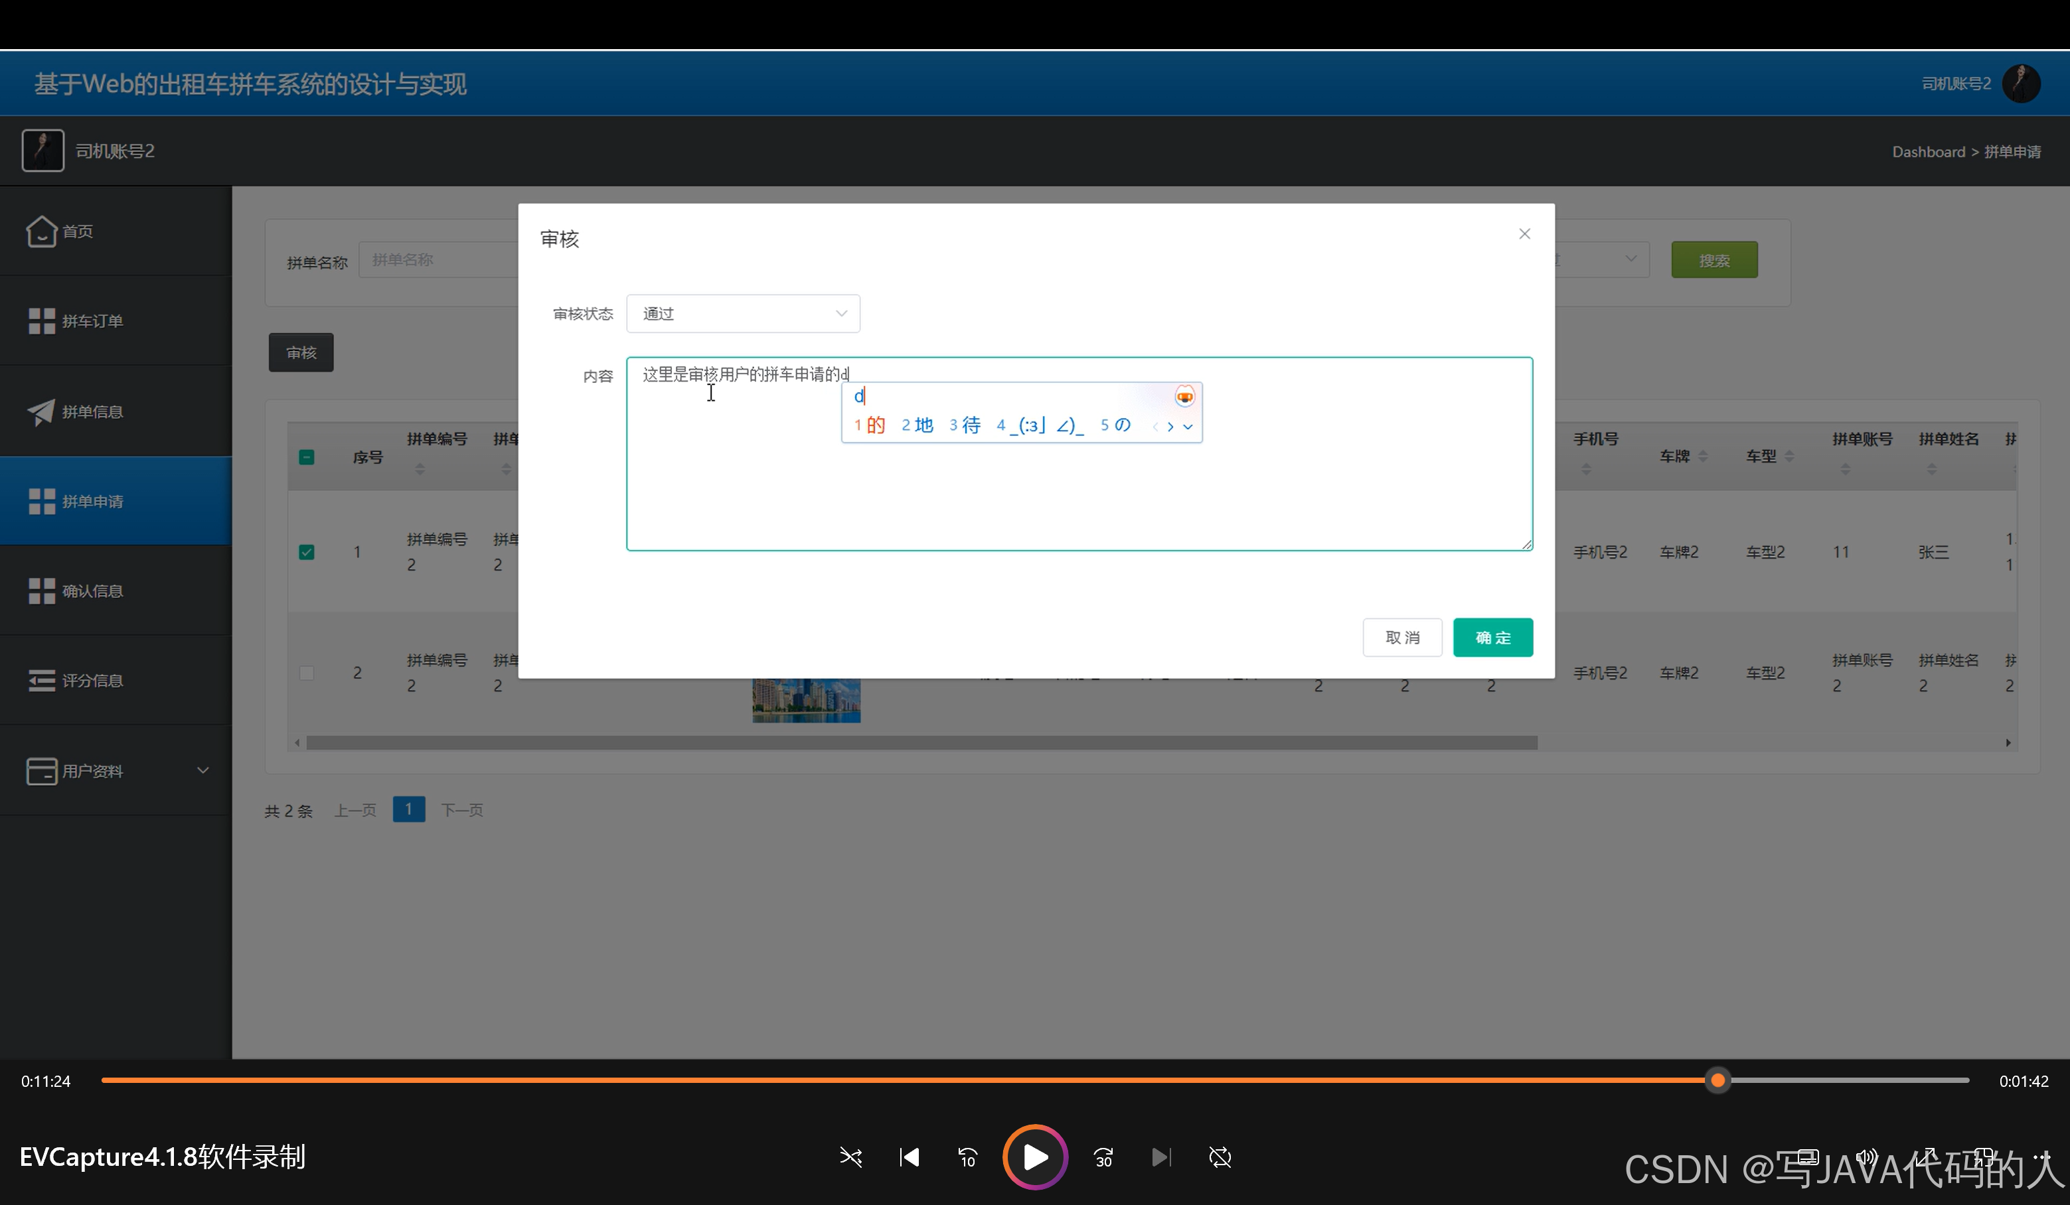Click the green 搜索 button

[x=1714, y=260]
